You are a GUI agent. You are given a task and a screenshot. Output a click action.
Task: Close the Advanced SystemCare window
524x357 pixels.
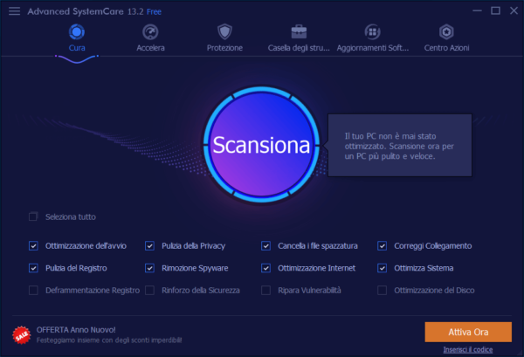coord(514,11)
